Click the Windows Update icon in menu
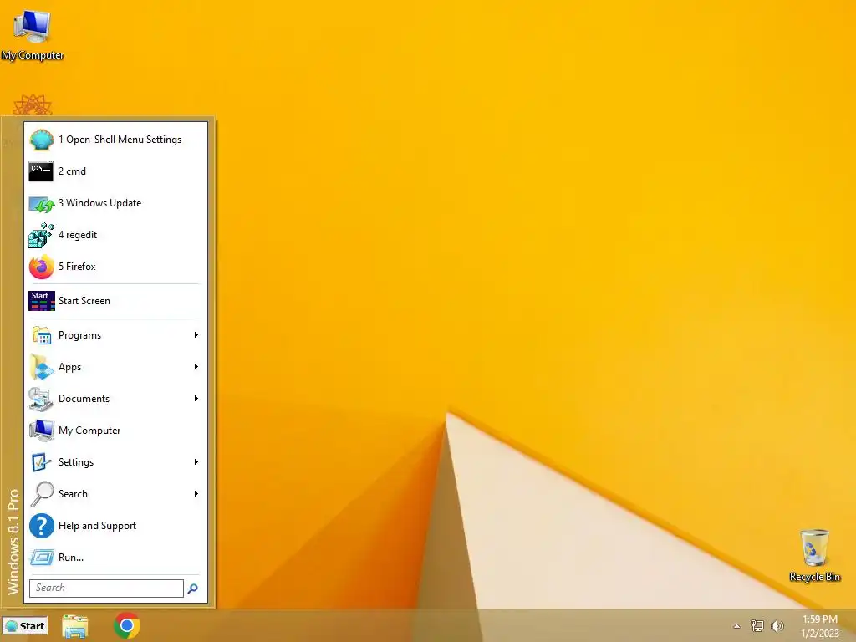Viewport: 856px width, 642px height. point(42,204)
